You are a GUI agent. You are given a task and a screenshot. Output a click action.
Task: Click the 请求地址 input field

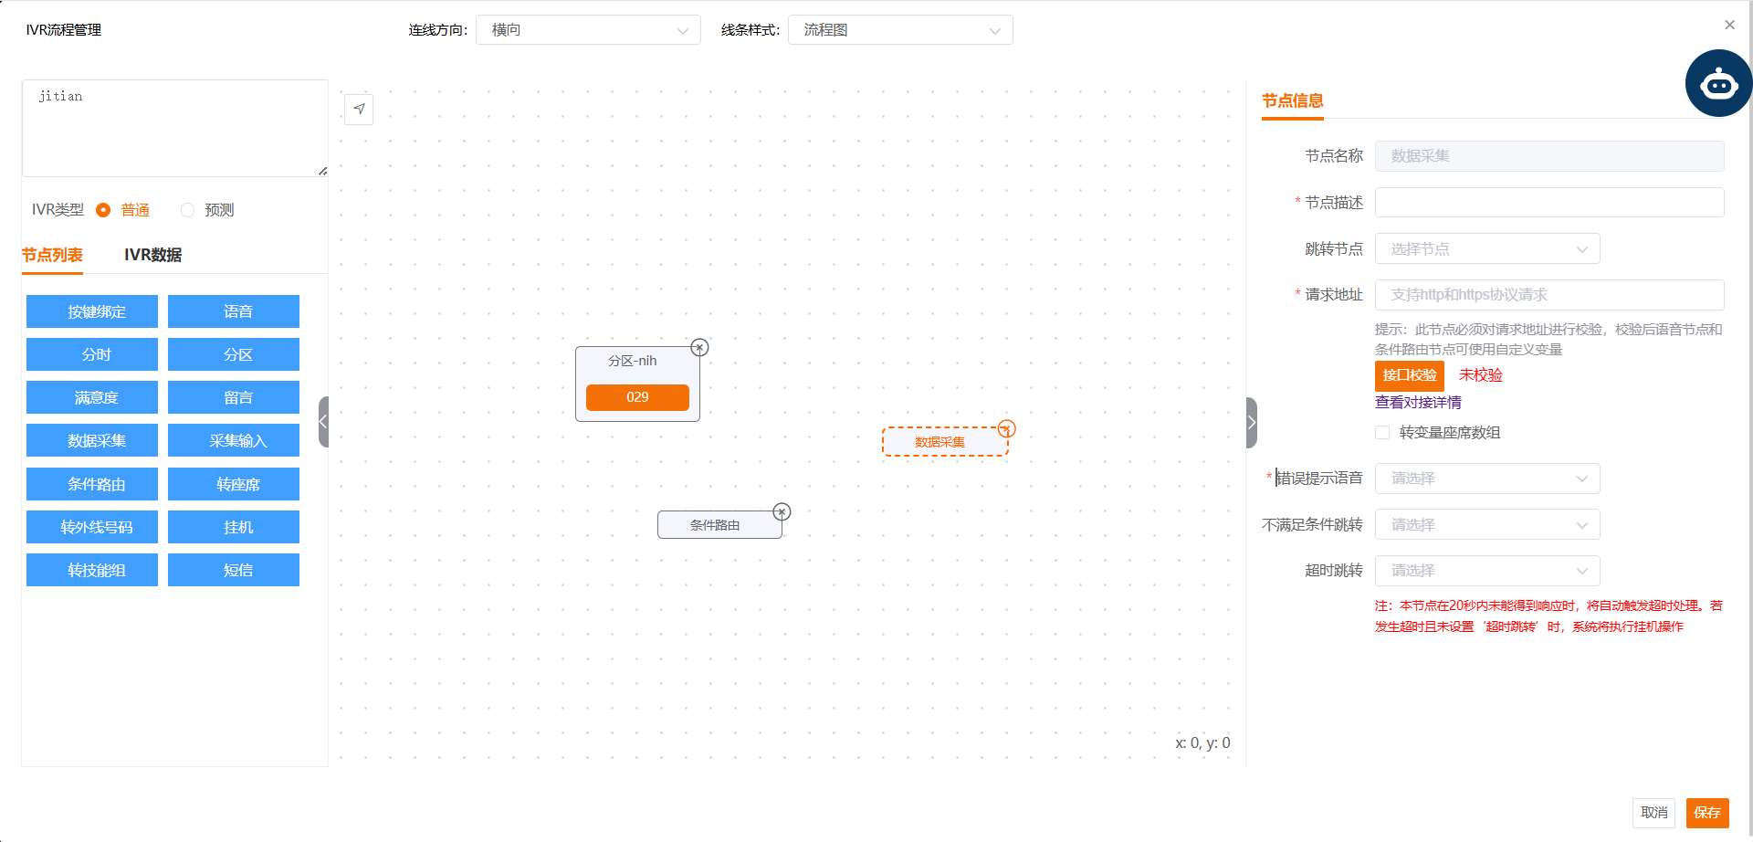1548,295
